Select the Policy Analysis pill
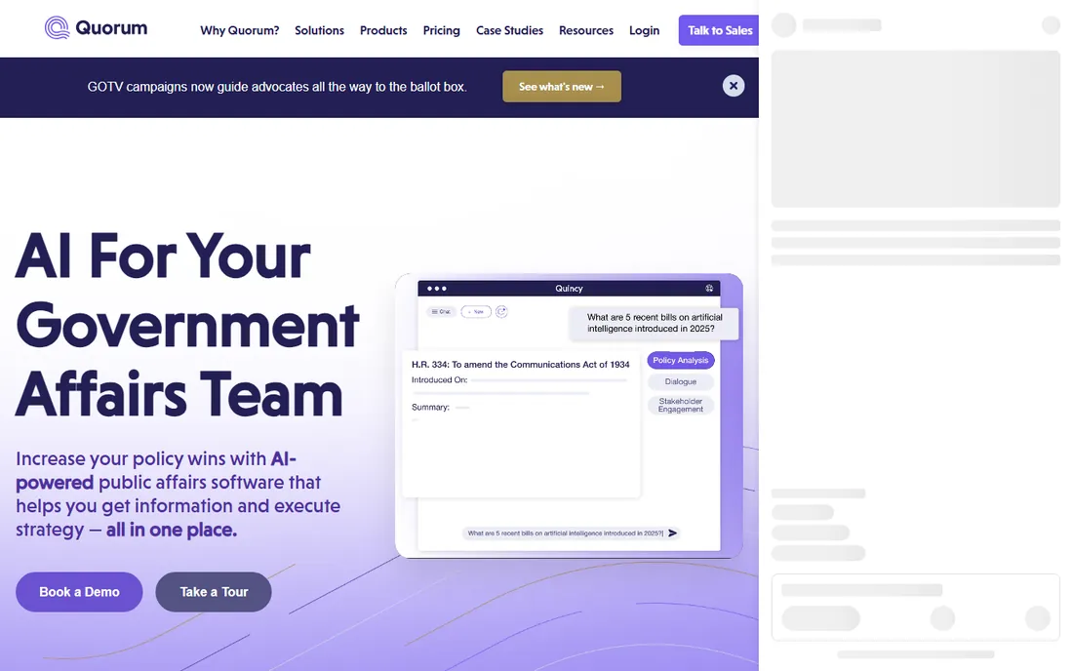The width and height of the screenshot is (1073, 671). point(681,361)
